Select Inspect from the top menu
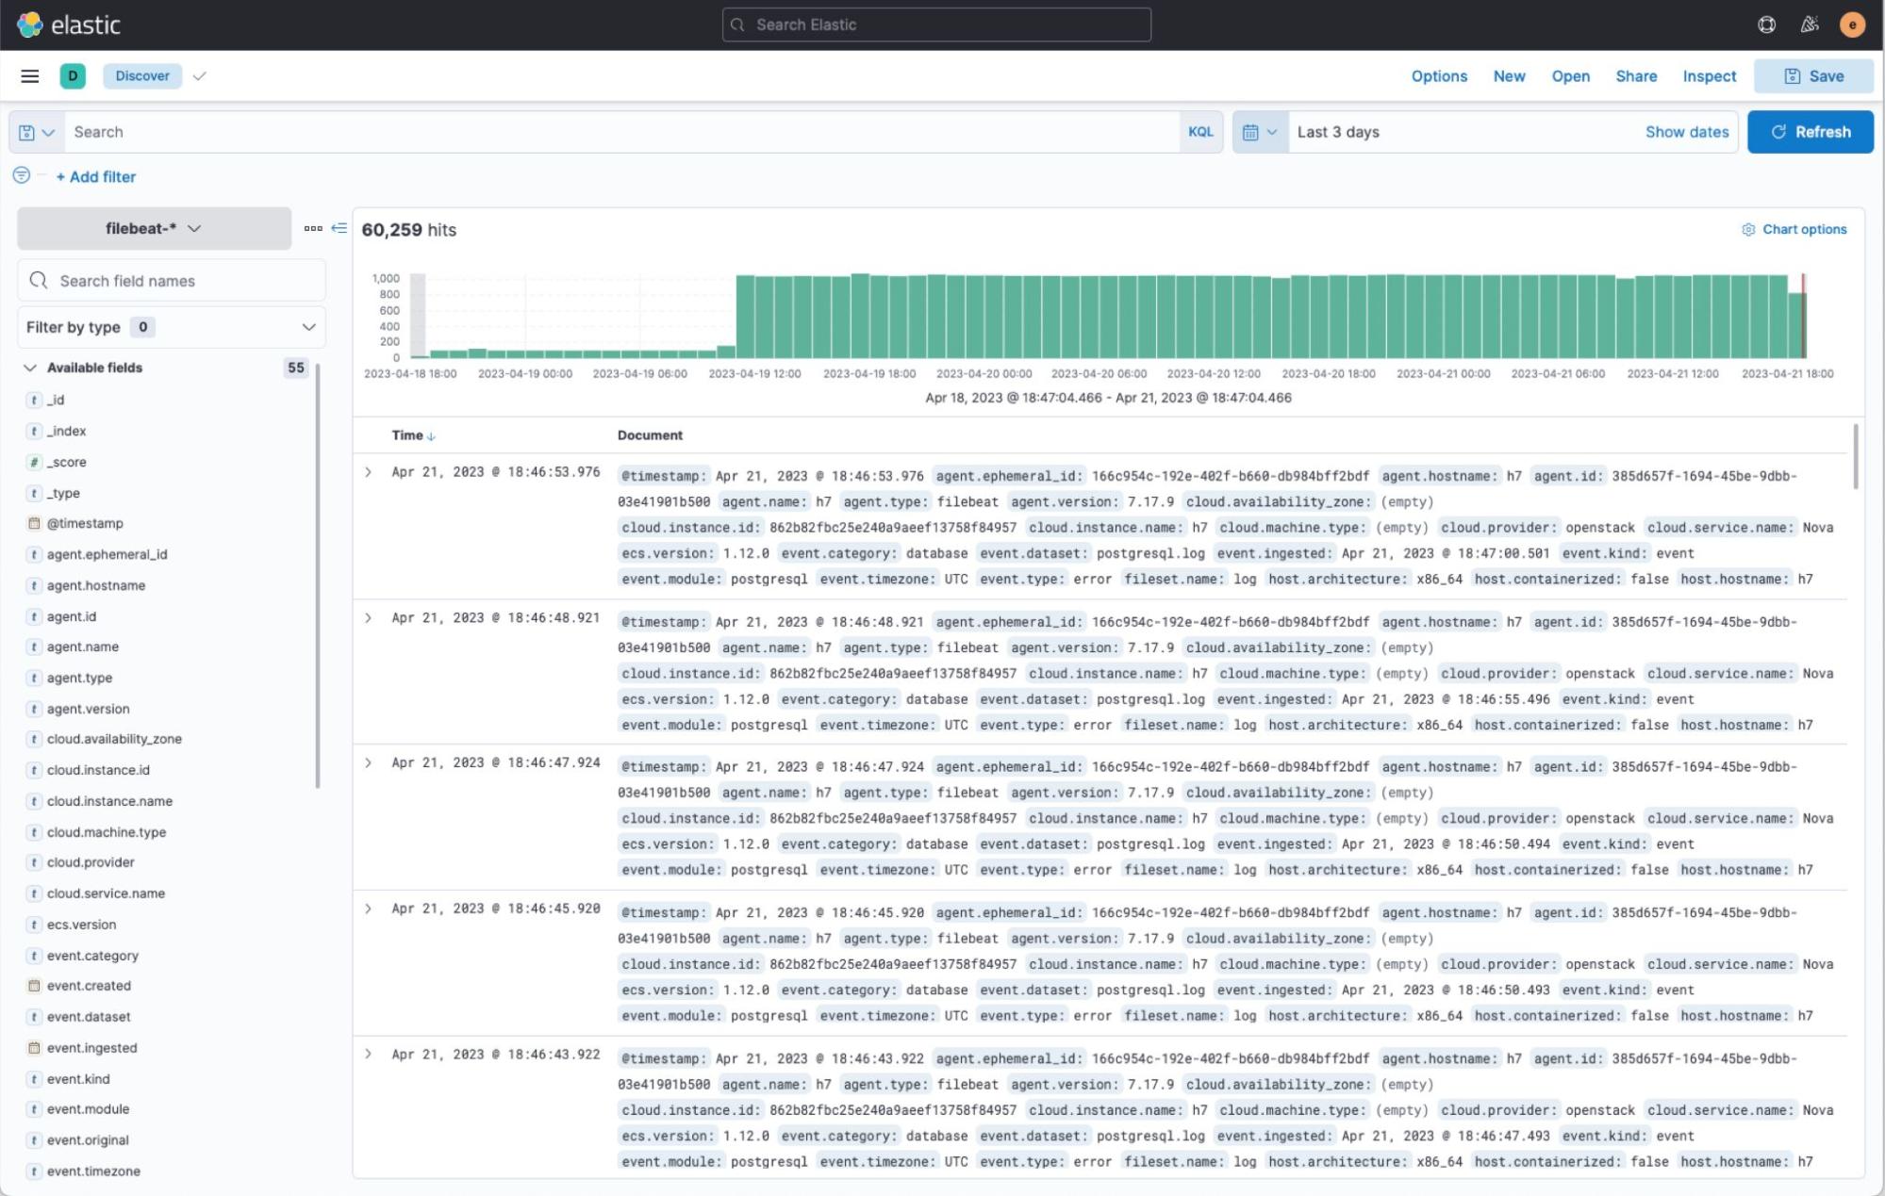Screen dimensions: 1885x1196 pyautogui.click(x=1709, y=75)
